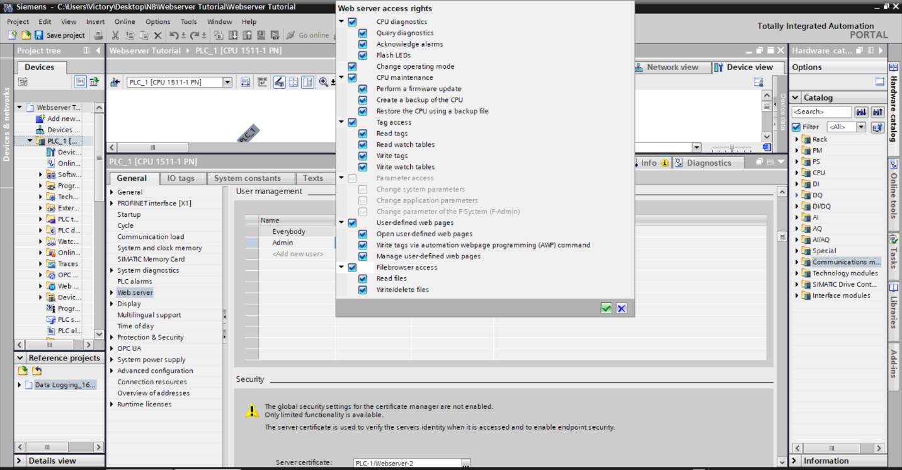Screen dimensions: 902x470
Task: Click the cut (scissors) toolbar icon
Action: pos(117,35)
